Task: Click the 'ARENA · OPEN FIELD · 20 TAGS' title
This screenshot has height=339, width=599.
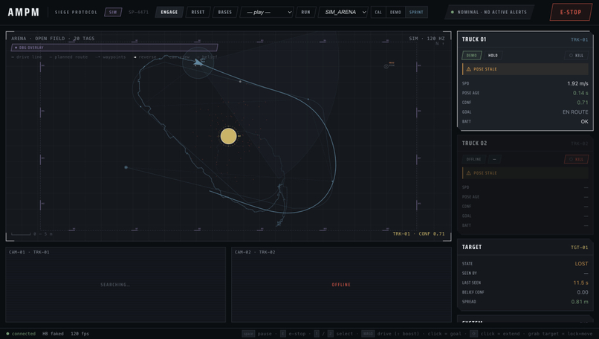Action: [x=53, y=39]
